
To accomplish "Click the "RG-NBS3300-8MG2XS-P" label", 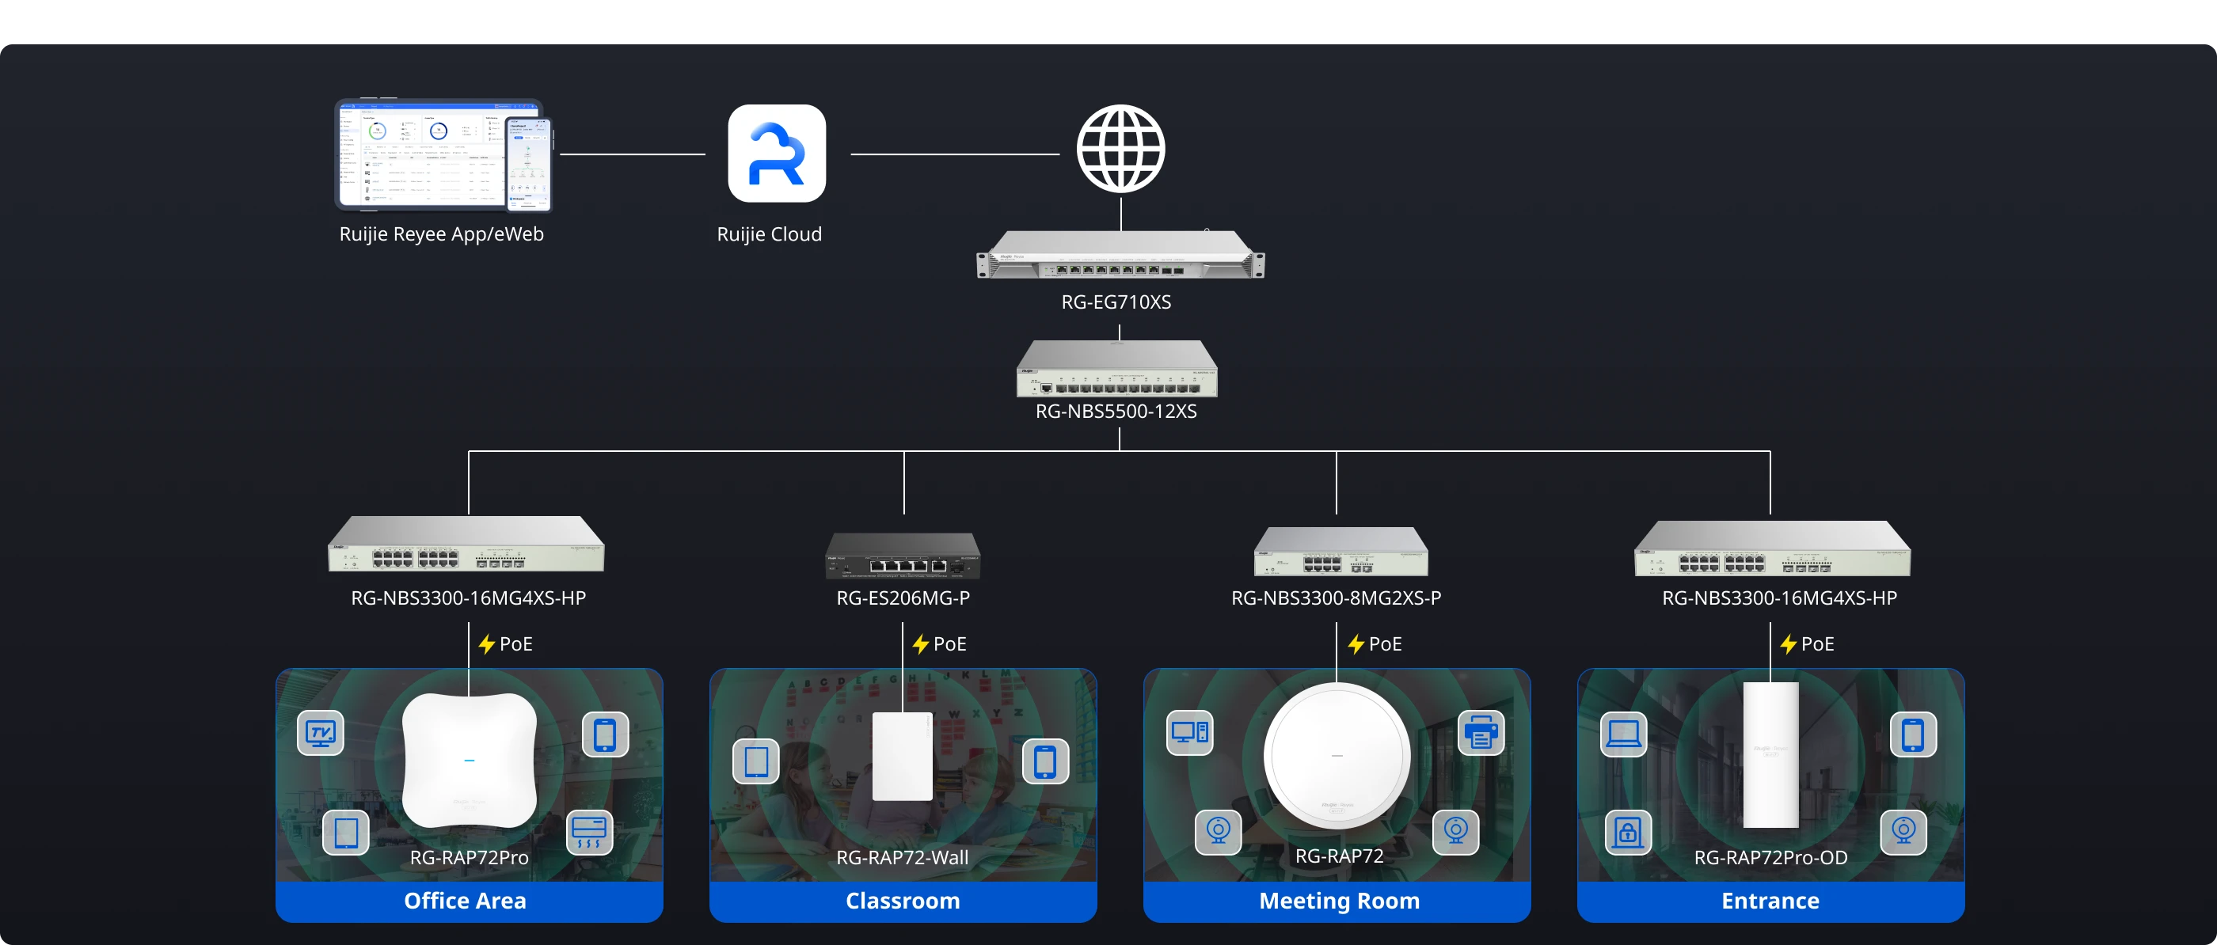I will [1336, 598].
